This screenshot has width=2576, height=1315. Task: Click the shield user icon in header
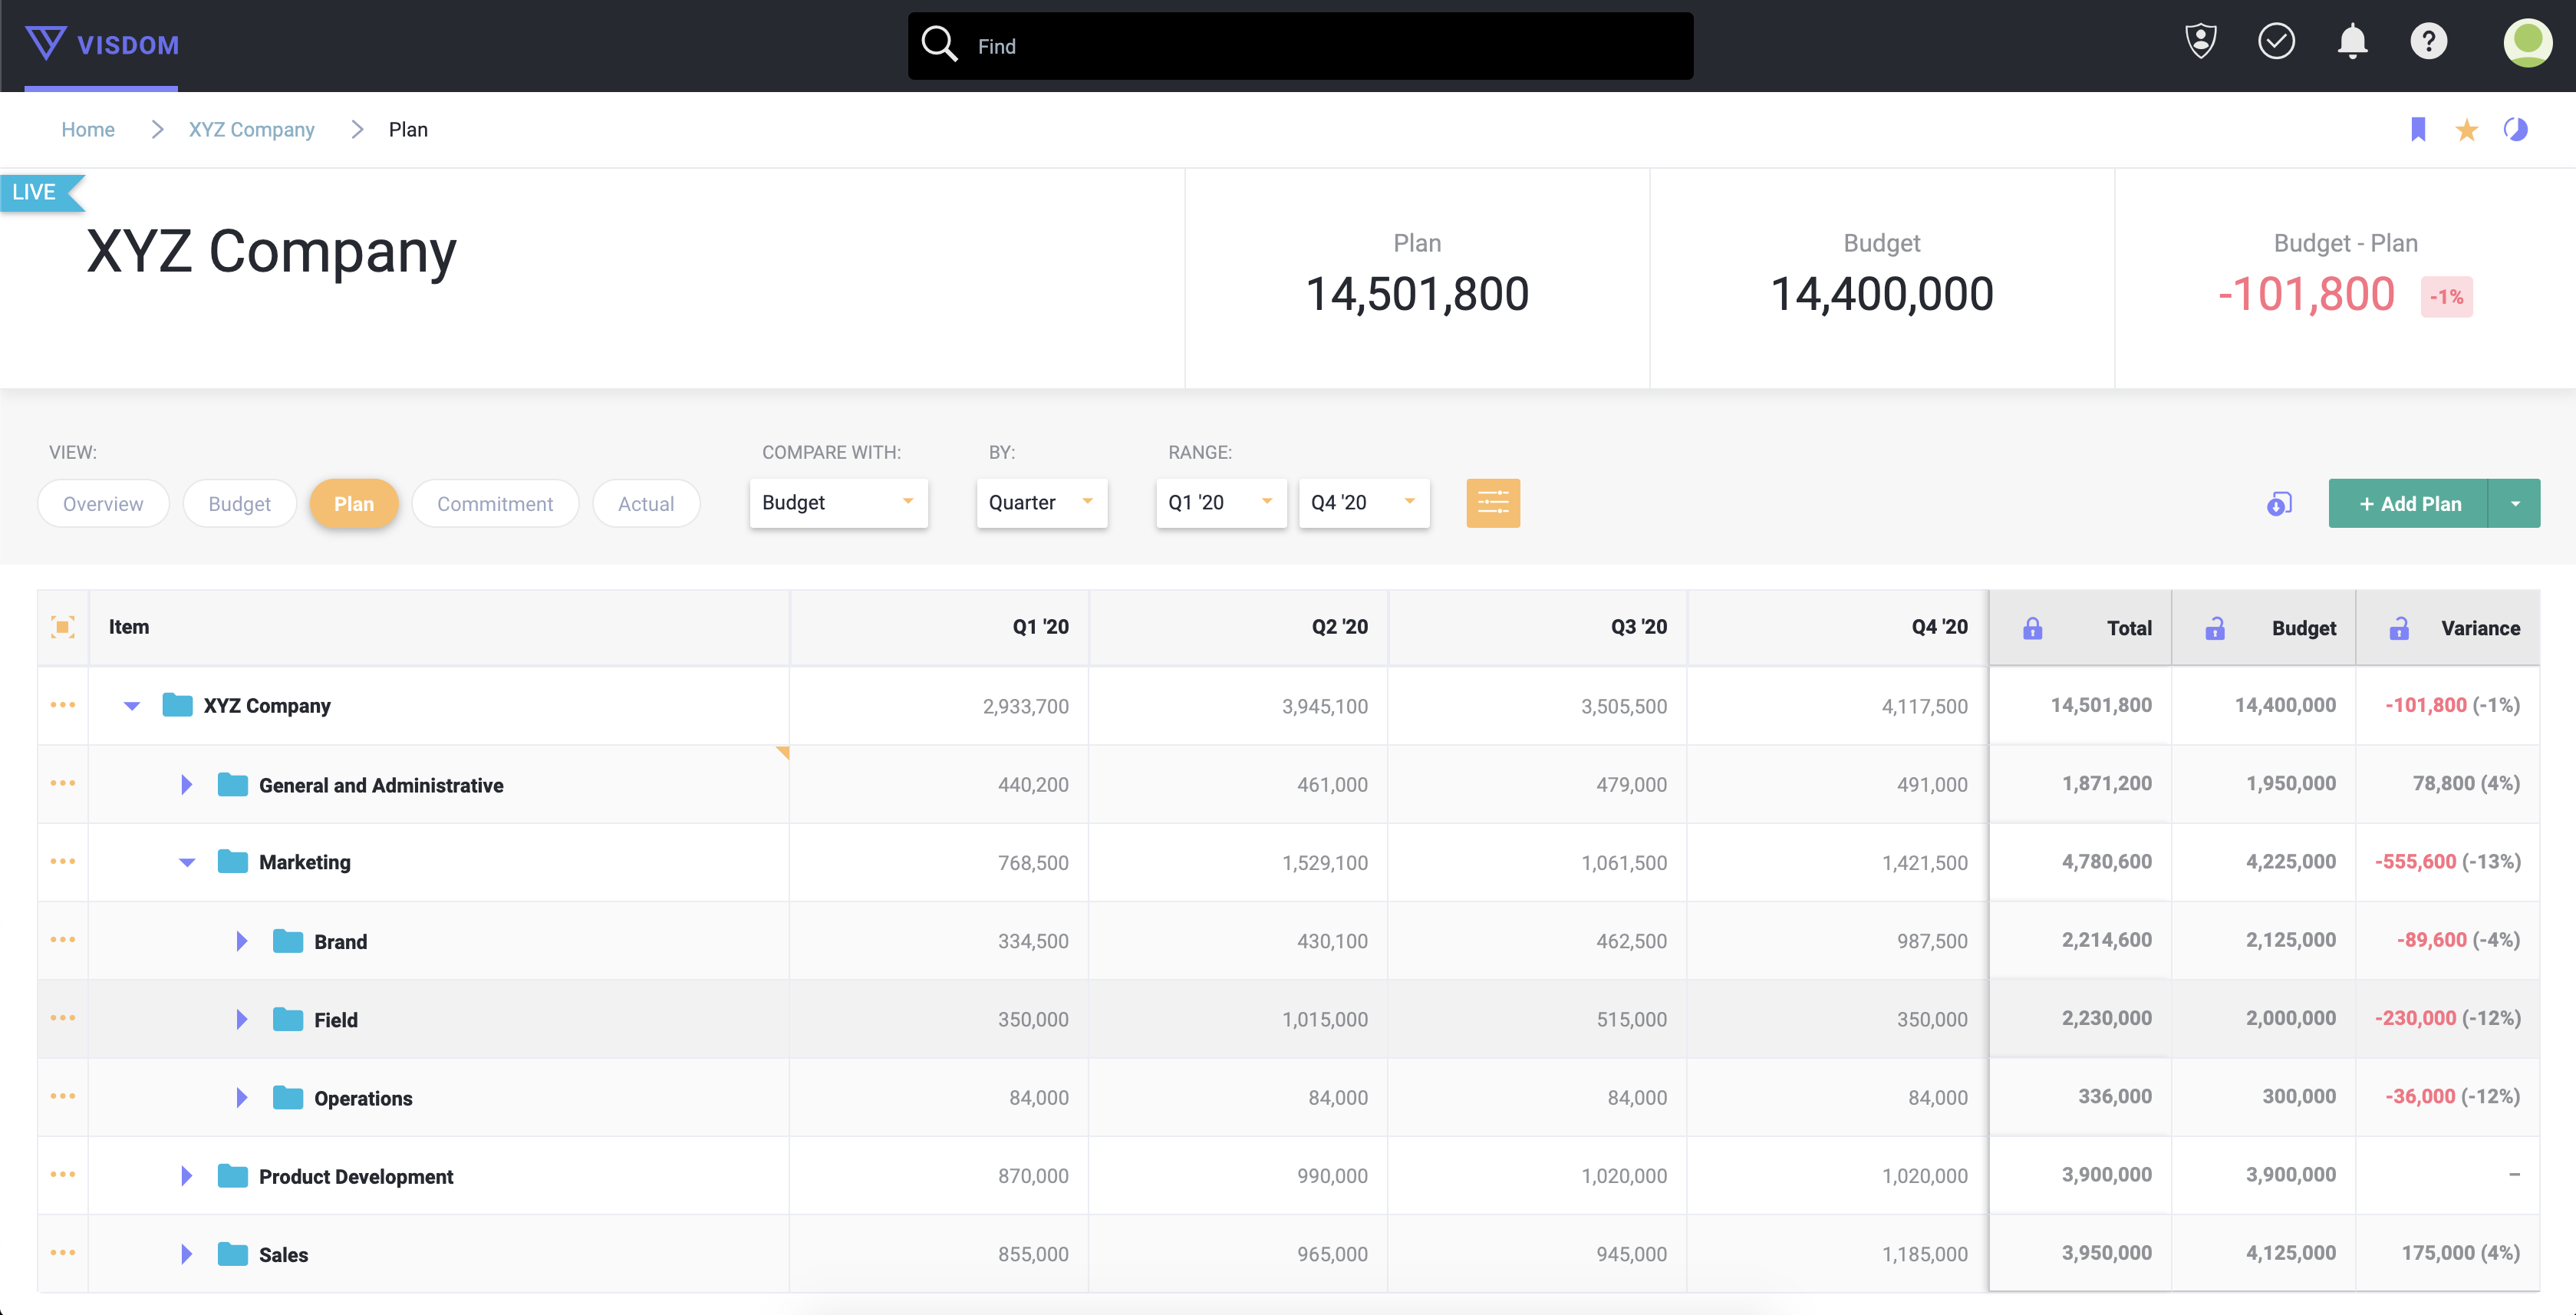point(2201,42)
